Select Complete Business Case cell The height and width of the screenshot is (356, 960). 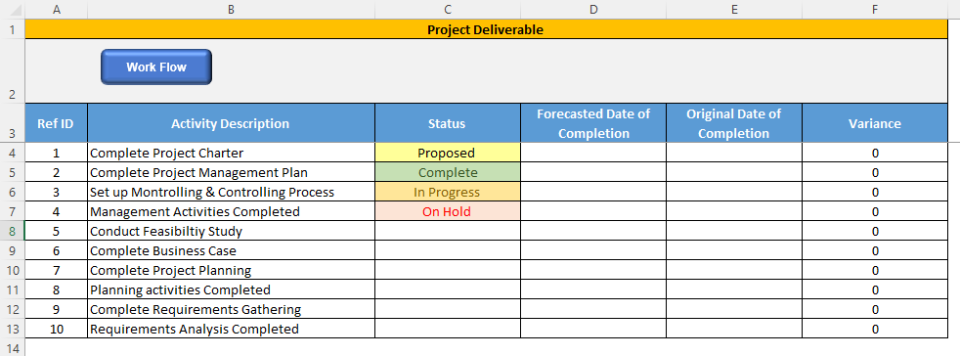tap(231, 250)
